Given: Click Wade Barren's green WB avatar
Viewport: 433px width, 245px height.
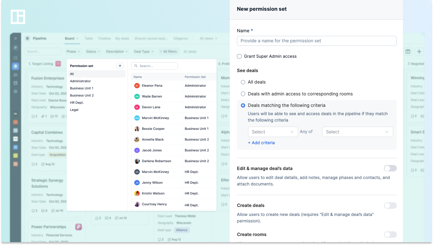Looking at the screenshot, I should point(137,96).
